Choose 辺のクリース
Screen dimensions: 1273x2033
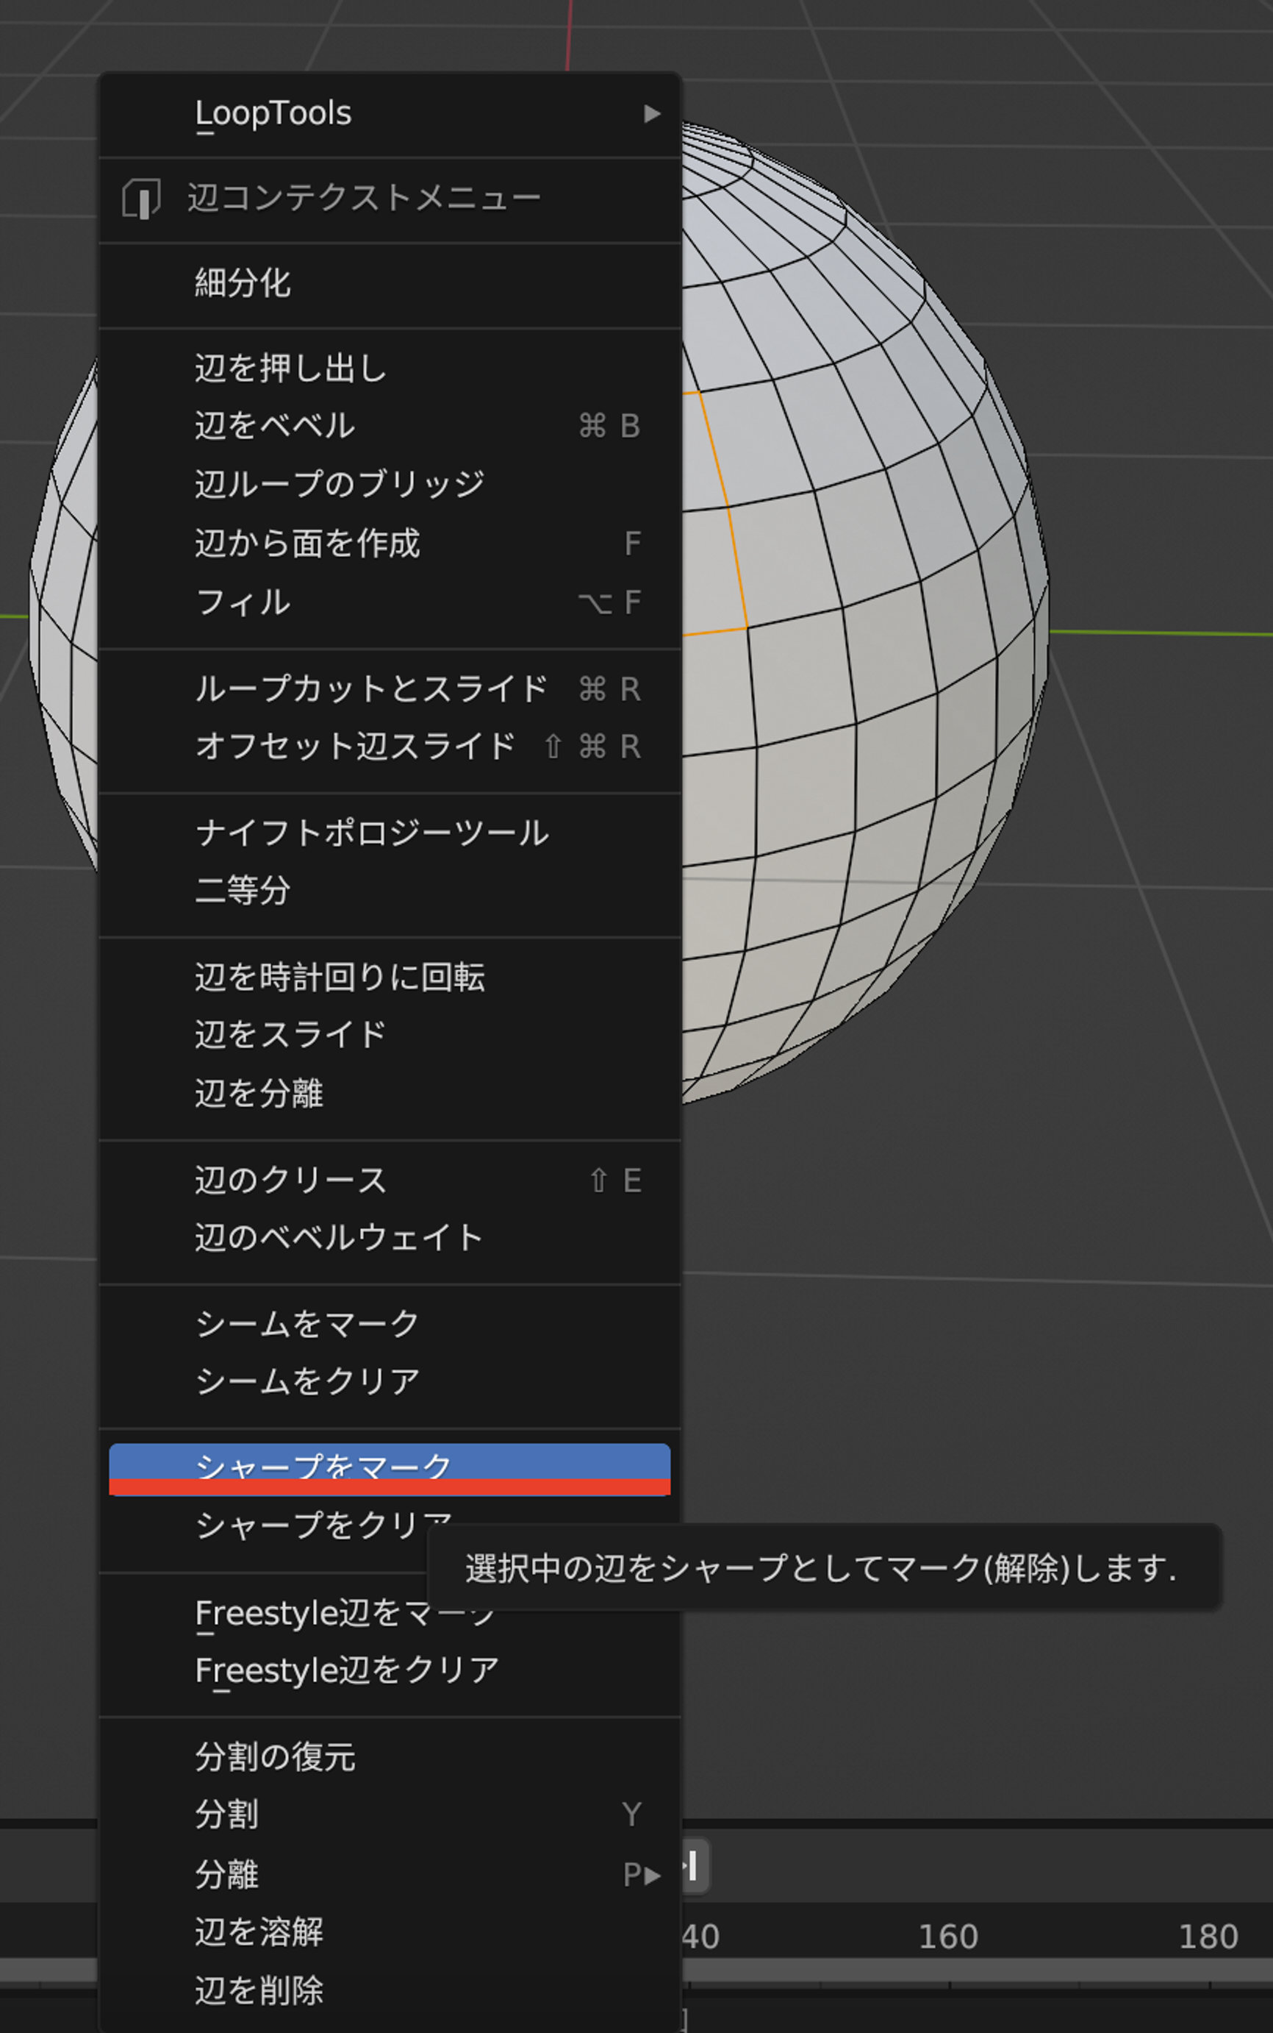(389, 1181)
